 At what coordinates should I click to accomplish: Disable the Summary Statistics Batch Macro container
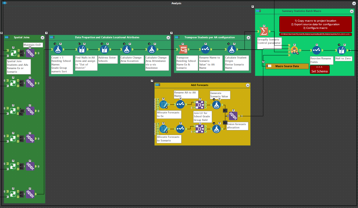[258, 11]
